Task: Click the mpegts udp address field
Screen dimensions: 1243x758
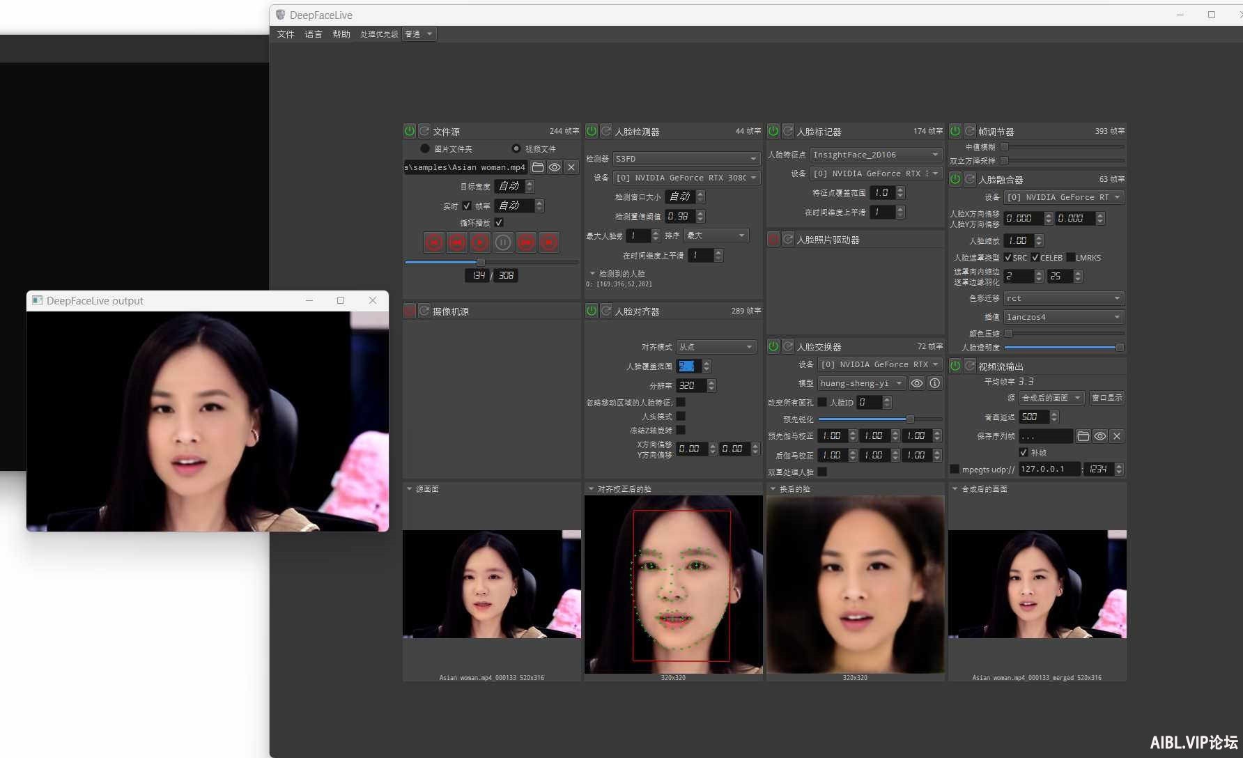Action: [x=1049, y=469]
